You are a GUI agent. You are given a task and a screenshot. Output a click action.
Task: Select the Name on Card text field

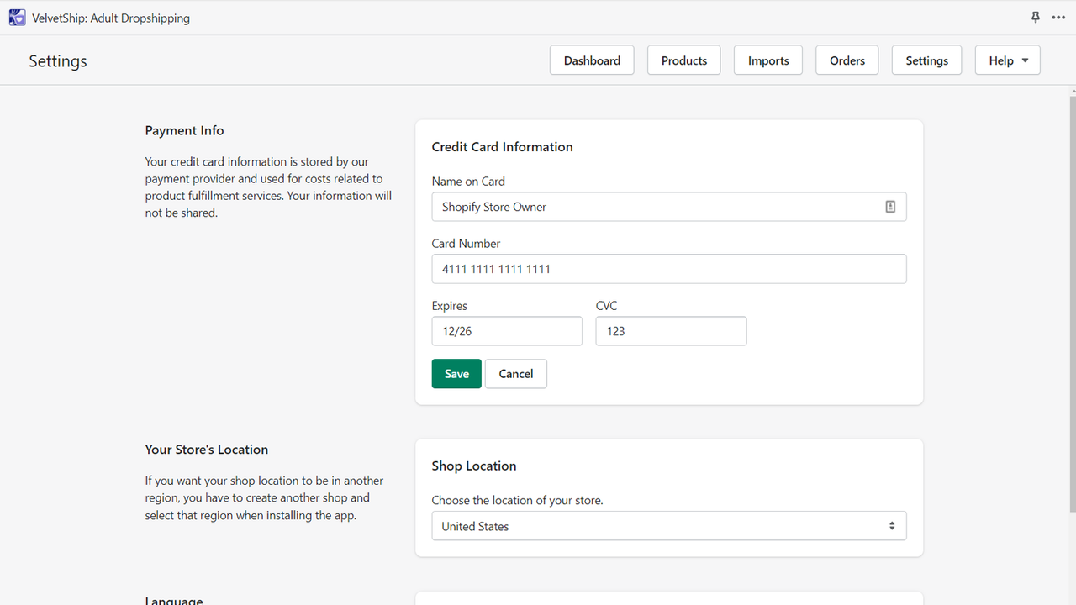pos(656,206)
